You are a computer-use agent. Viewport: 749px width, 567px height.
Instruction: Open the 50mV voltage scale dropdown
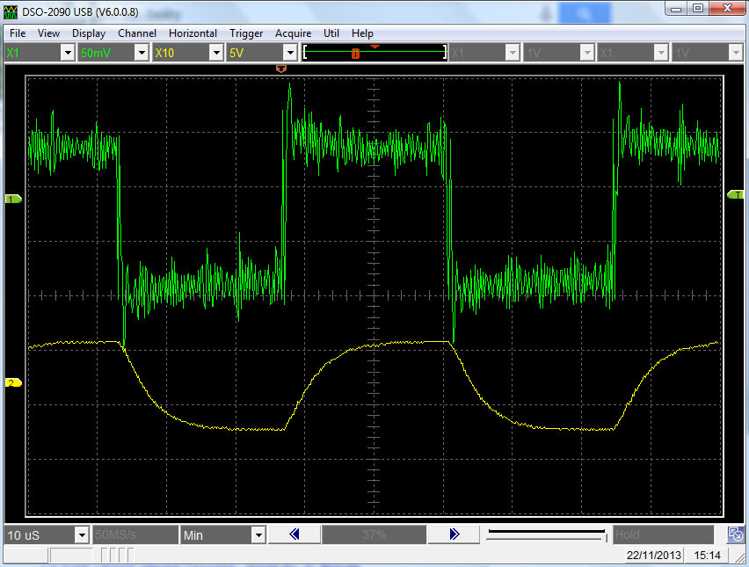click(x=141, y=53)
